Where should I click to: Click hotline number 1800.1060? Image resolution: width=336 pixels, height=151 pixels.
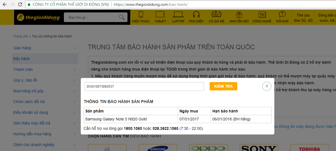click(133, 129)
